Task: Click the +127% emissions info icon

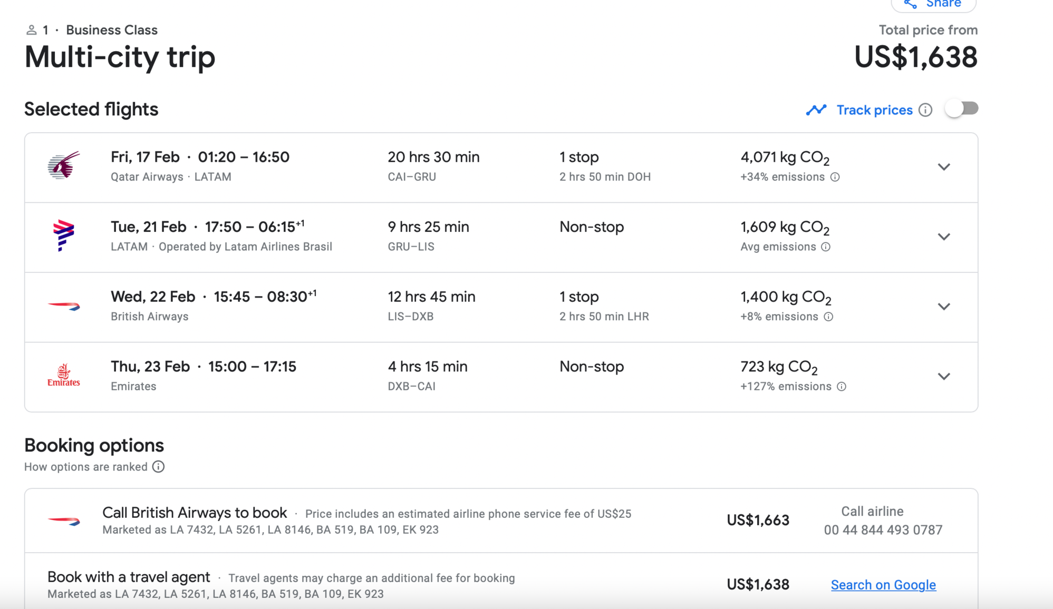Action: tap(842, 386)
